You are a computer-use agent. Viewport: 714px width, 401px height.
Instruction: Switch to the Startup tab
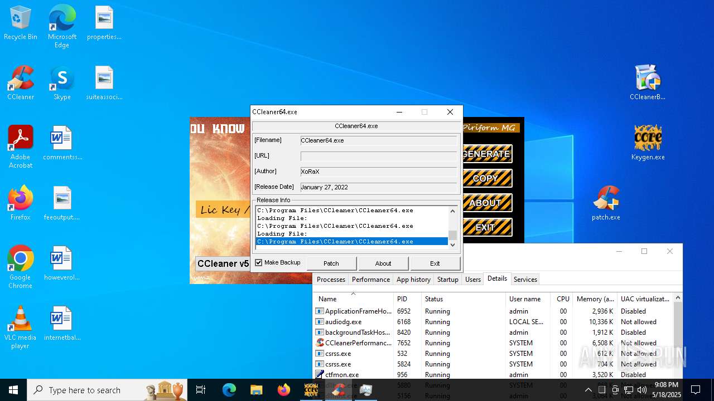coord(448,280)
